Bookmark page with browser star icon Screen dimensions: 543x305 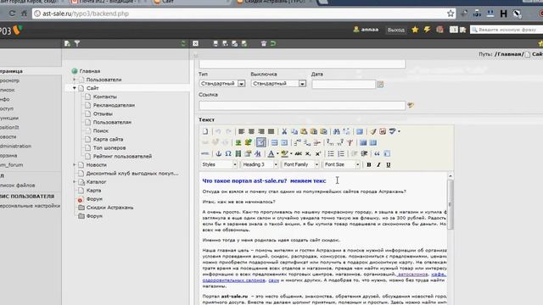click(x=451, y=14)
